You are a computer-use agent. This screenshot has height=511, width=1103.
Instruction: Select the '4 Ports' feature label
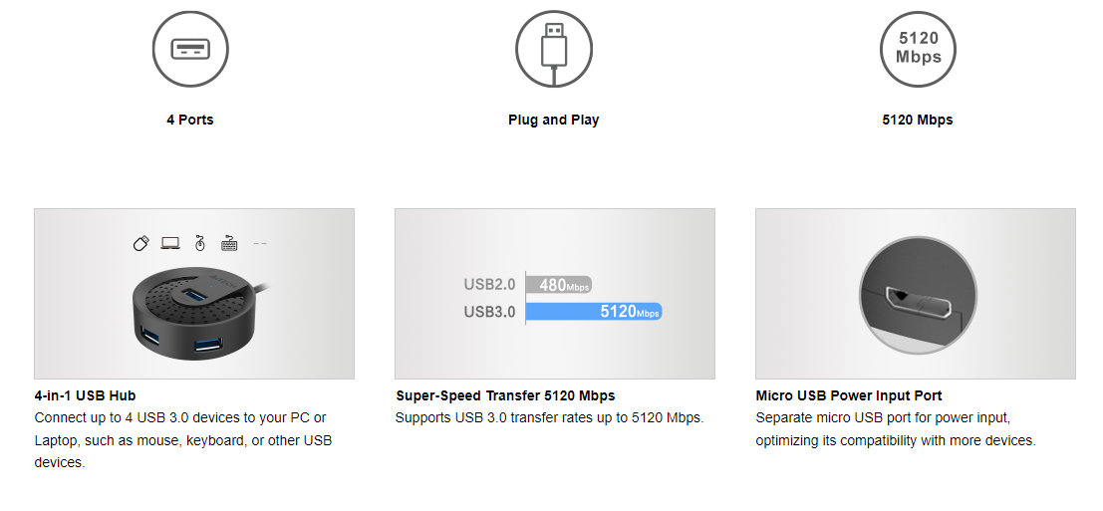tap(189, 120)
